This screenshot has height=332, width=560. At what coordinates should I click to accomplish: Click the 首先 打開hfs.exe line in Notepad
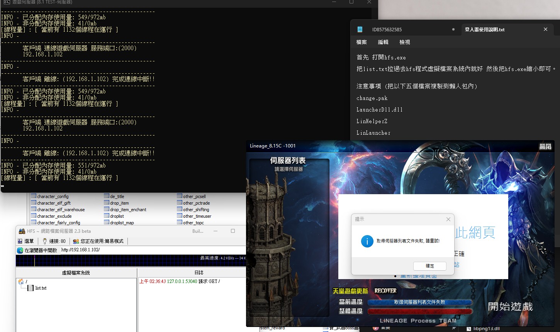[381, 58]
